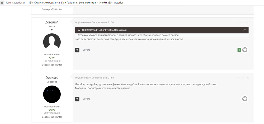
Task: Open reaction count 1 on Zorgius1 post
Action: 239,50
